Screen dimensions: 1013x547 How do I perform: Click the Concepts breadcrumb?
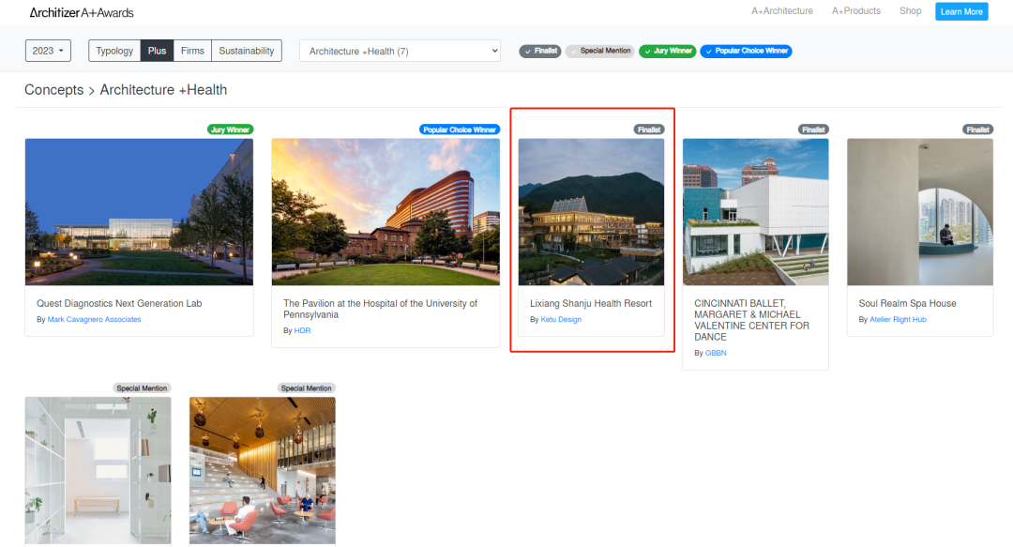point(54,90)
